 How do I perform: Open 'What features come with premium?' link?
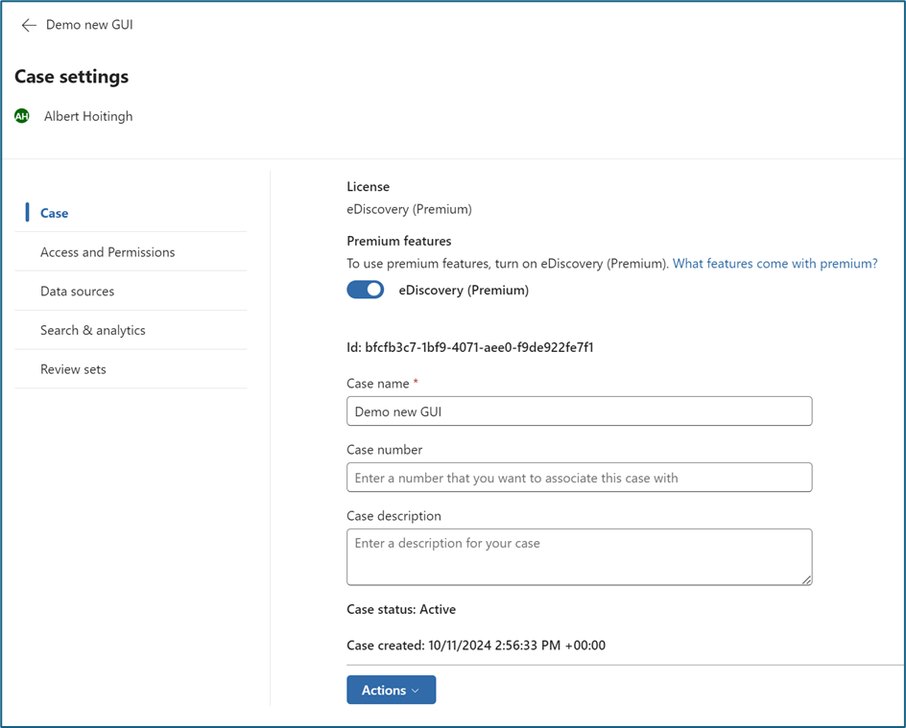775,264
